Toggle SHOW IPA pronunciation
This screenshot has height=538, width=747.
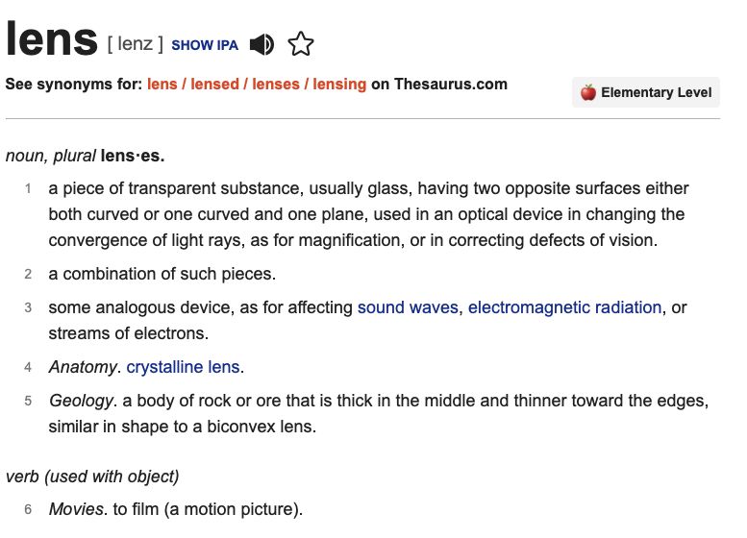tap(205, 45)
